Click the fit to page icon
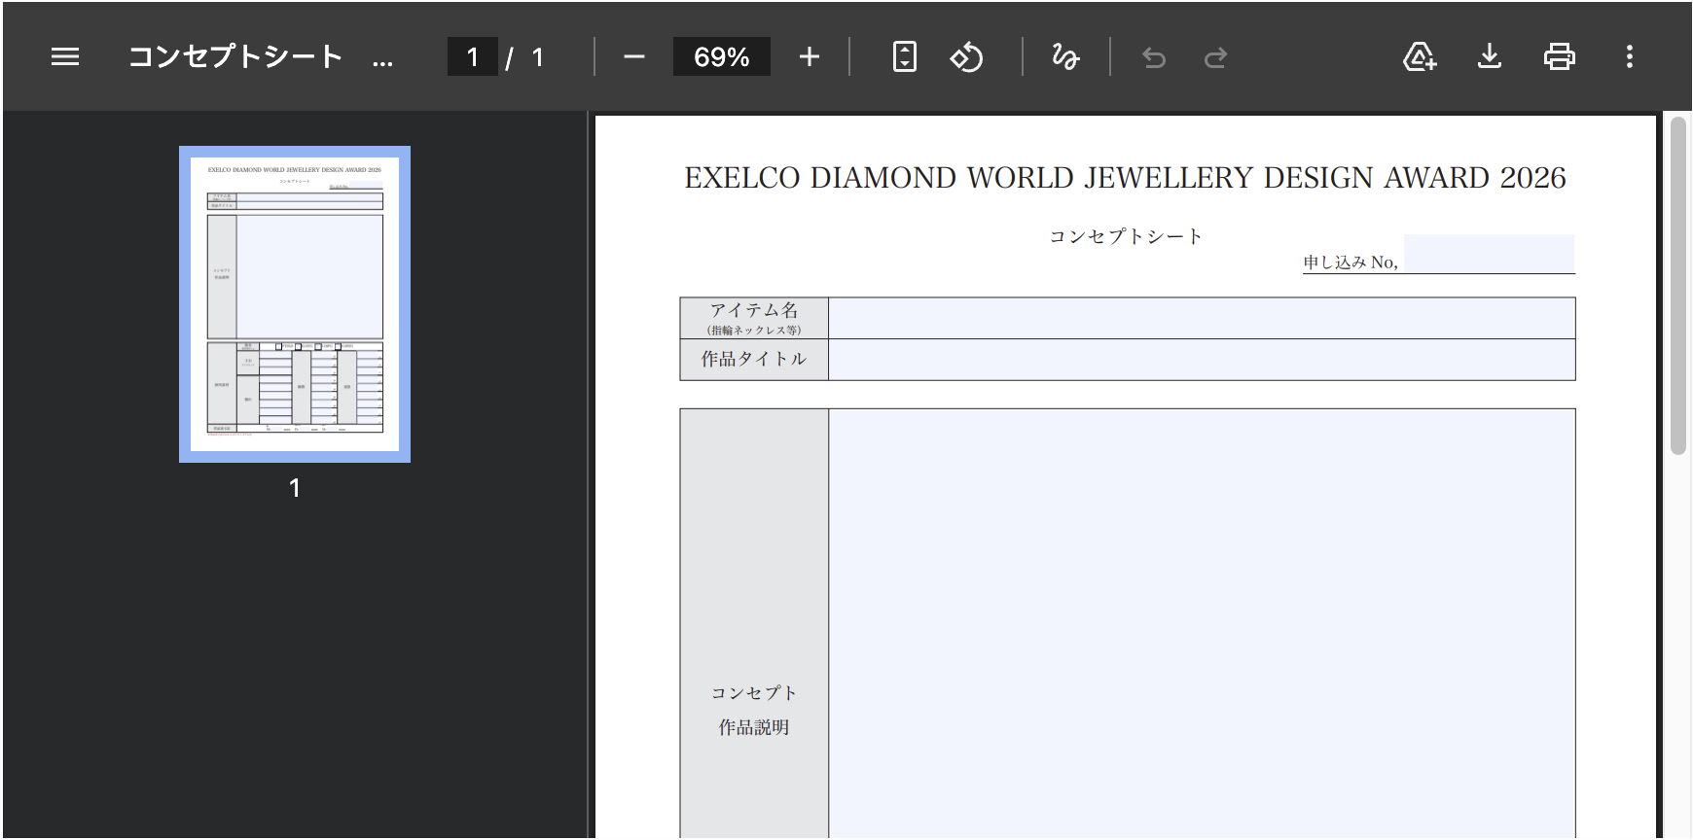This screenshot has height=840, width=1693. 905,57
